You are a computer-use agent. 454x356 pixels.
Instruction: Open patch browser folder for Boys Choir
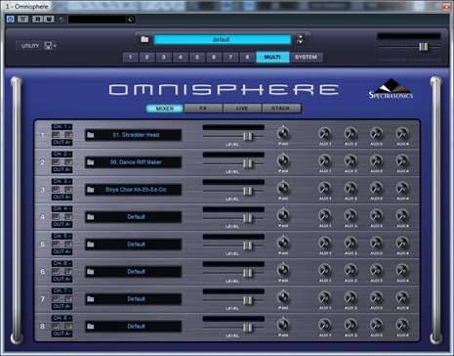tap(91, 190)
